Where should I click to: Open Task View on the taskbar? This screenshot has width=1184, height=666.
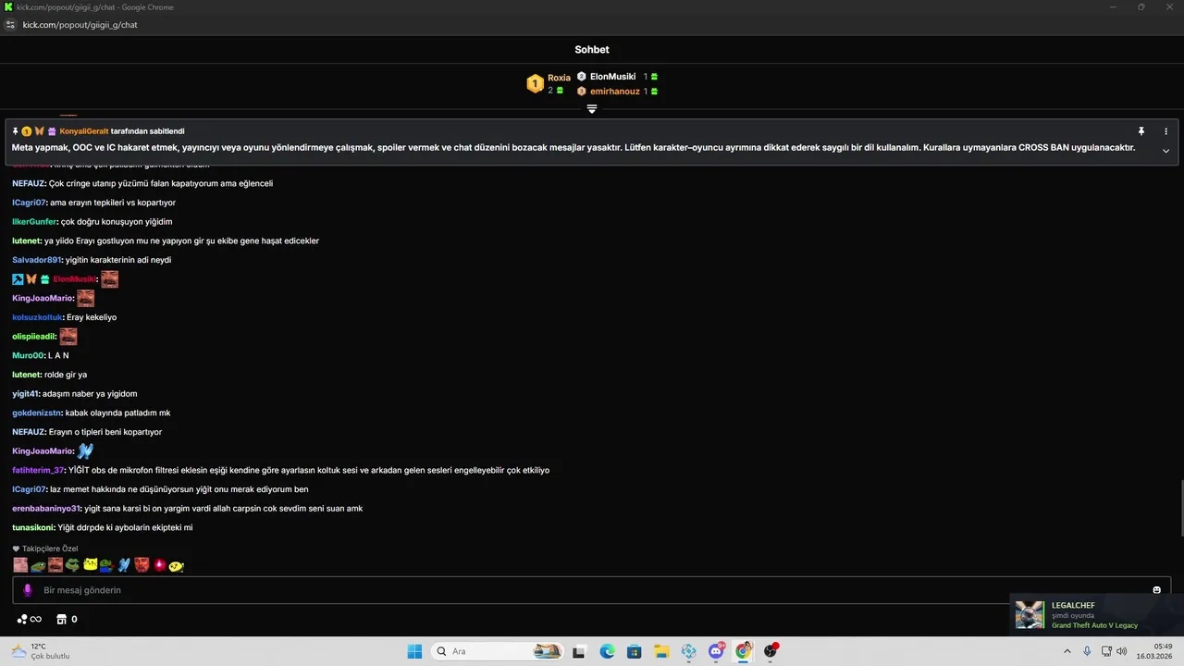tap(579, 651)
